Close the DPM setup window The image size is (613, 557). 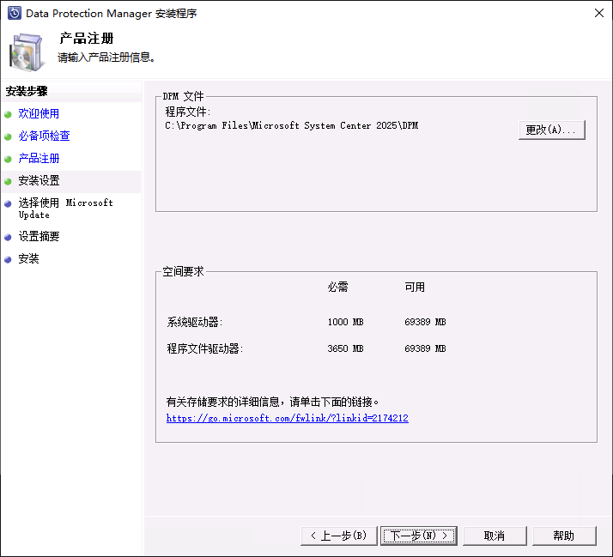599,13
